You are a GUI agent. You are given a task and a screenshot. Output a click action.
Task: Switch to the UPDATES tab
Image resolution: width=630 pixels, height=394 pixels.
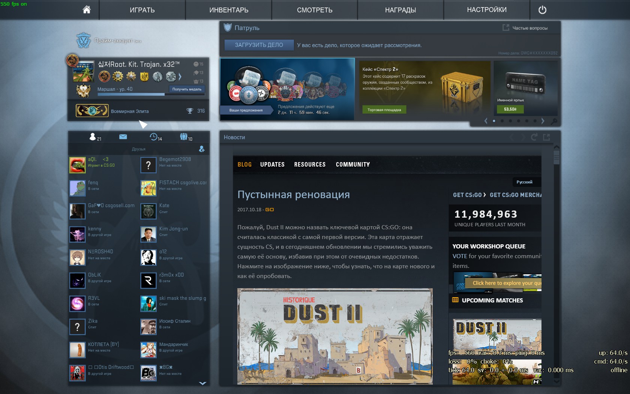[x=272, y=164]
